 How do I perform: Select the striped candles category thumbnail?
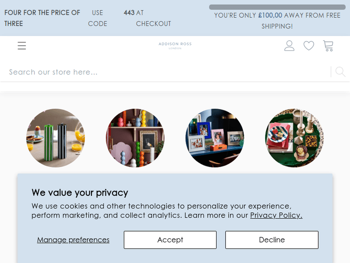(x=56, y=138)
